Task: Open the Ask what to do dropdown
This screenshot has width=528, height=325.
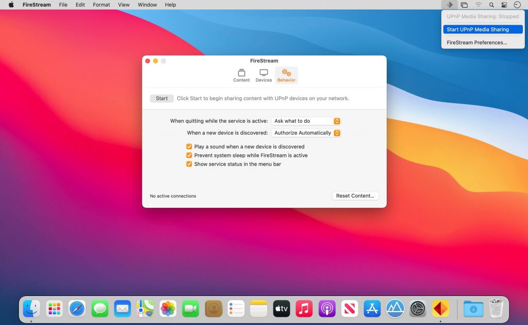Action: (305, 121)
